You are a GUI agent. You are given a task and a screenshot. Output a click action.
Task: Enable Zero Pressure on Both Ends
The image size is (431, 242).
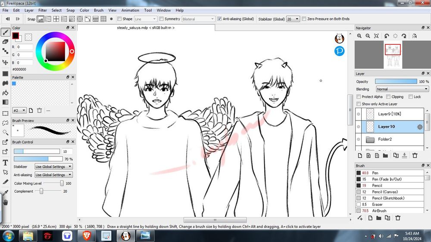point(304,19)
